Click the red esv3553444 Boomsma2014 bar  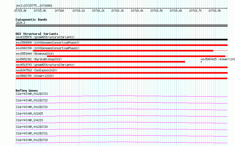click(x=136, y=56)
